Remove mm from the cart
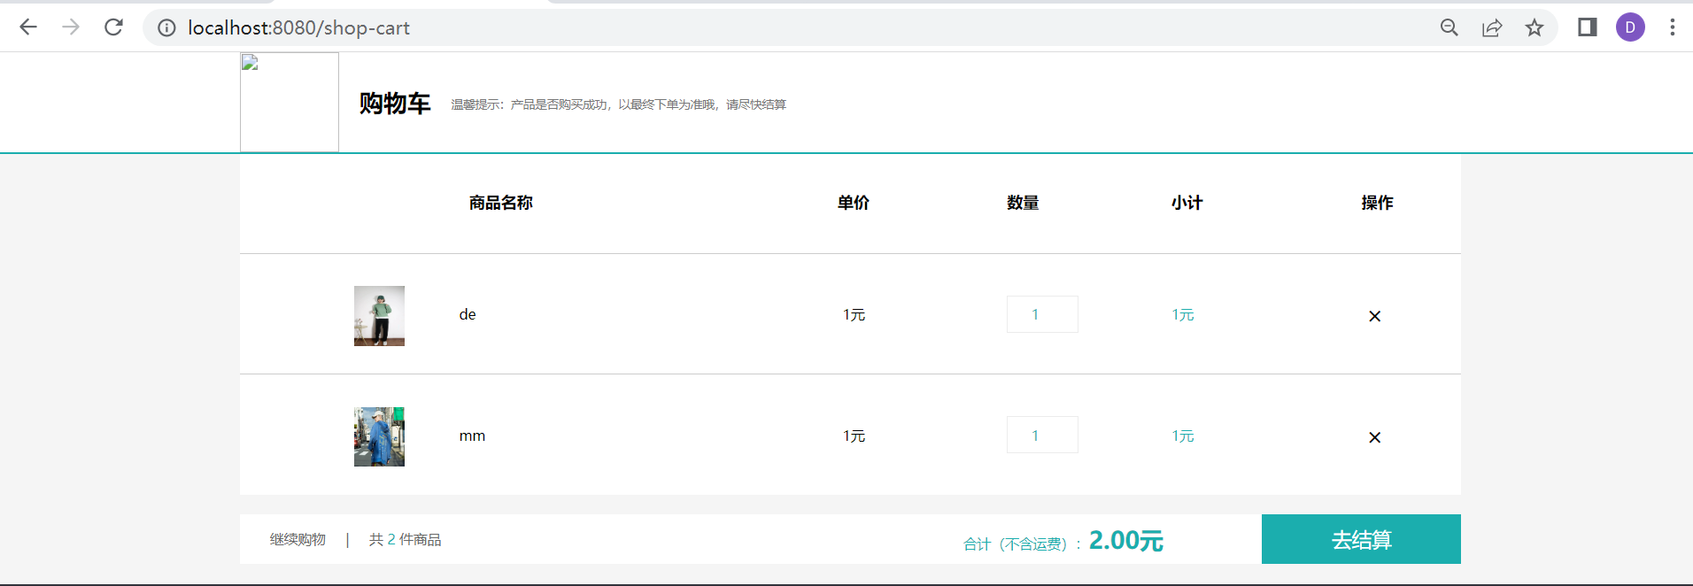This screenshot has height=586, width=1693. coord(1374,437)
